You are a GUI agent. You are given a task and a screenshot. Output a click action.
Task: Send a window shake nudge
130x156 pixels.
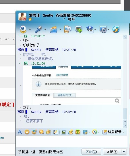(x=48, y=132)
